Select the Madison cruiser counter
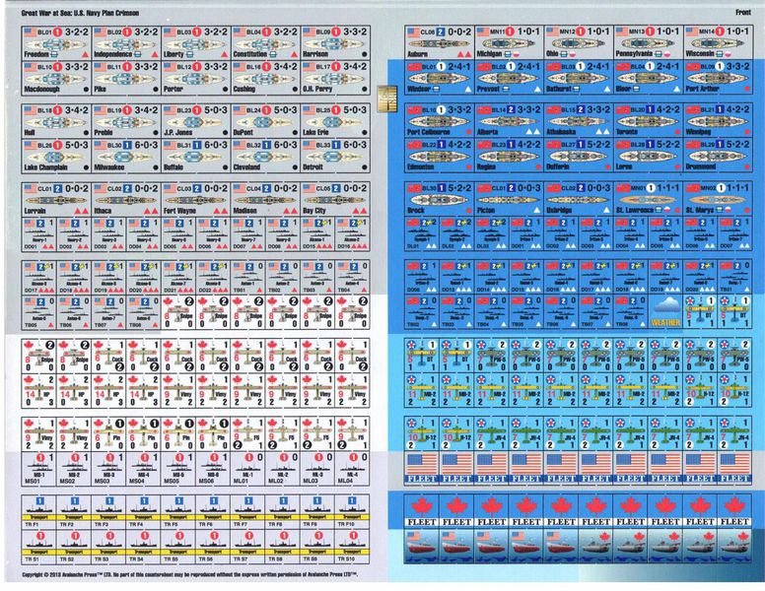Screen dimensions: 765x591 [265, 199]
